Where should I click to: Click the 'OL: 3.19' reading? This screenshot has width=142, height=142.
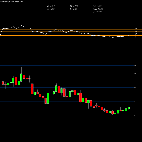click(x=97, y=12)
